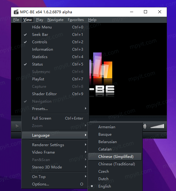The height and width of the screenshot is (191, 176).
Task: Open the File menu
Action: click(16, 20)
